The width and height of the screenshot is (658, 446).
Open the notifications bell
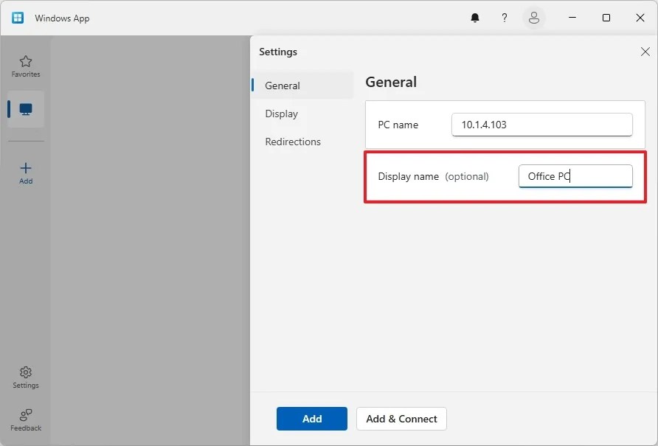474,18
